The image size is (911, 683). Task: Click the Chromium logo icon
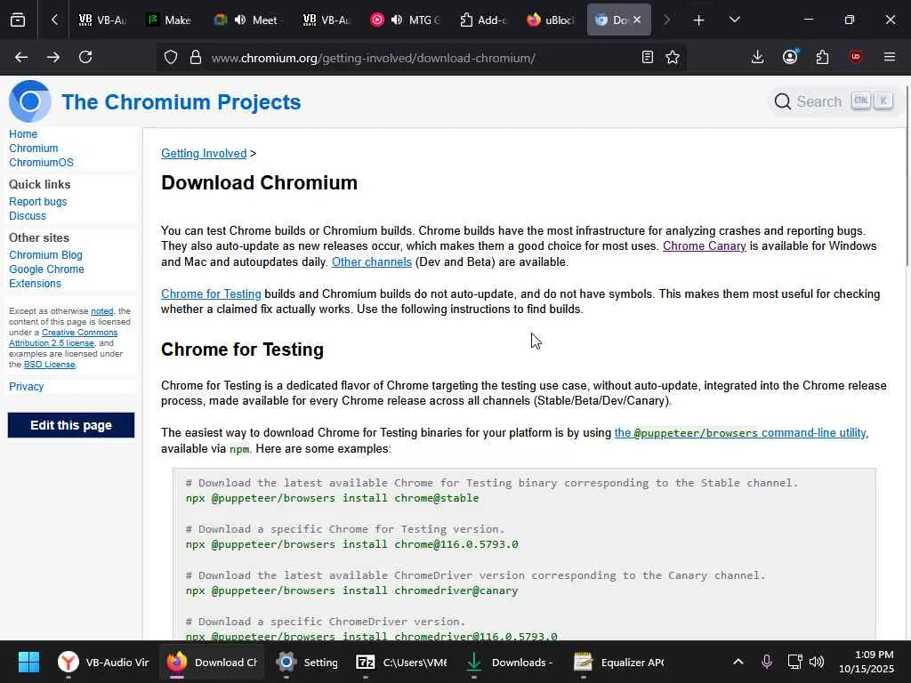pos(29,101)
